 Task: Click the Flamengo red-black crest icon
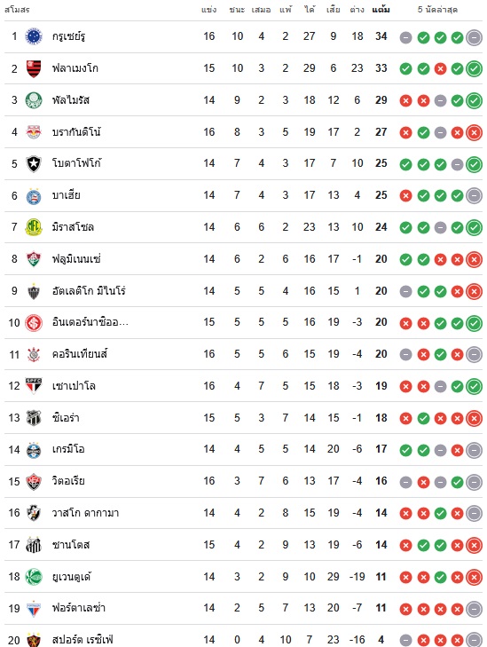(34, 68)
